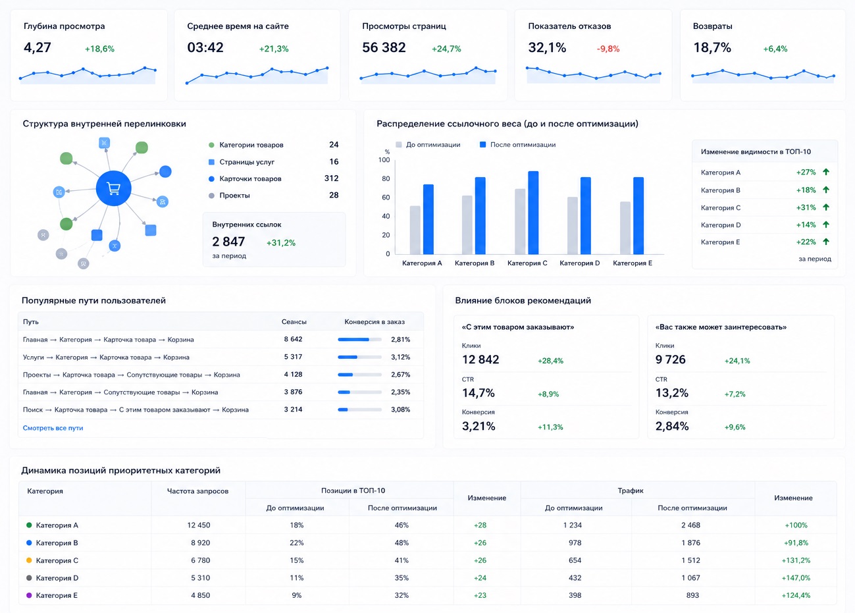This screenshot has width=855, height=613.
Task: Toggle the После оптимизации legend series
Action: (x=518, y=145)
